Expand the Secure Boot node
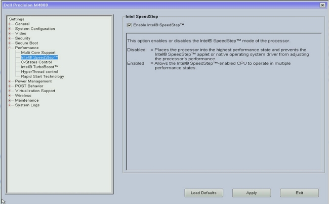The height and width of the screenshot is (204, 329). 10,43
